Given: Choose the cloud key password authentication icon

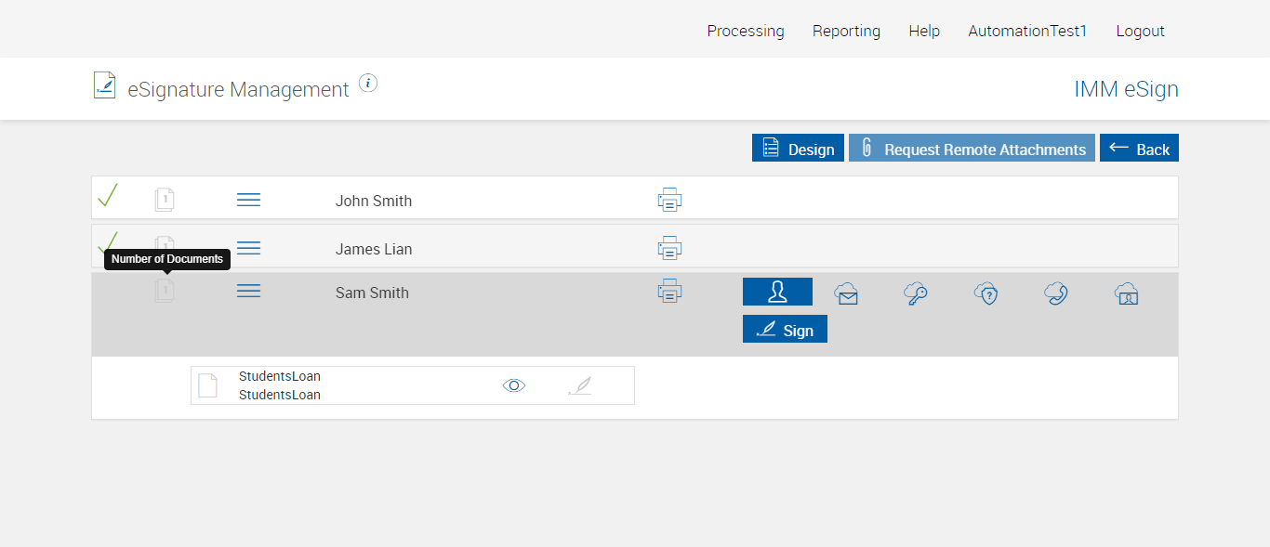Looking at the screenshot, I should tap(916, 294).
